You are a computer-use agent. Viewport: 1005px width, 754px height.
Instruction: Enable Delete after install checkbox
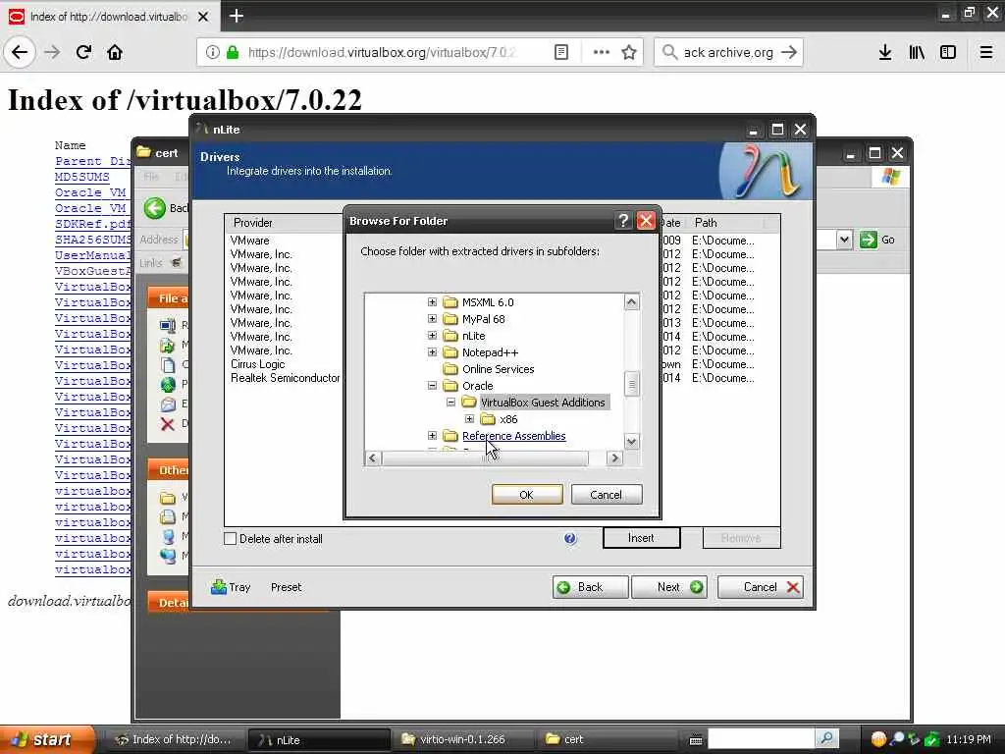[x=230, y=539]
